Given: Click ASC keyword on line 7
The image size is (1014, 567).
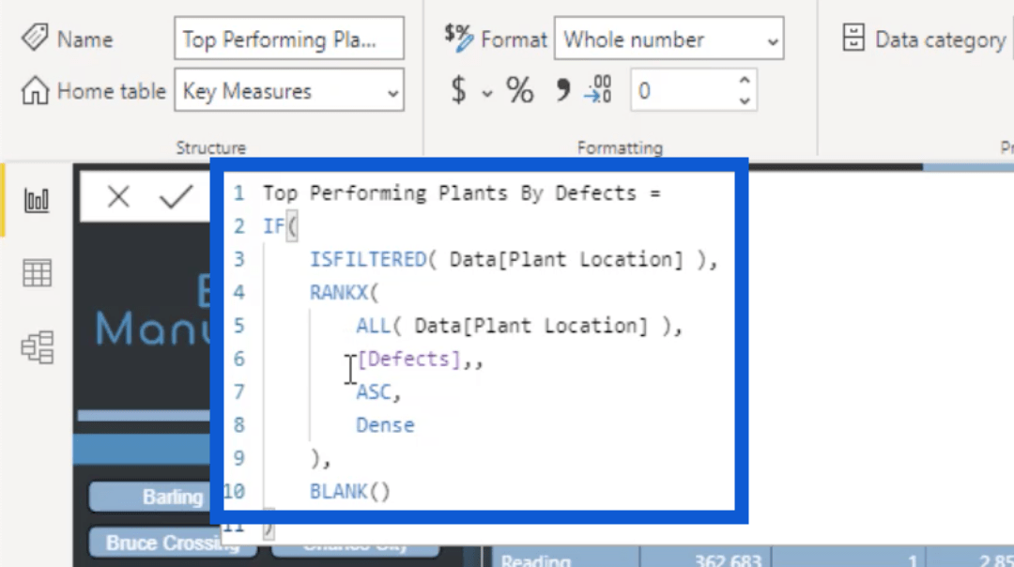Looking at the screenshot, I should pyautogui.click(x=373, y=391).
